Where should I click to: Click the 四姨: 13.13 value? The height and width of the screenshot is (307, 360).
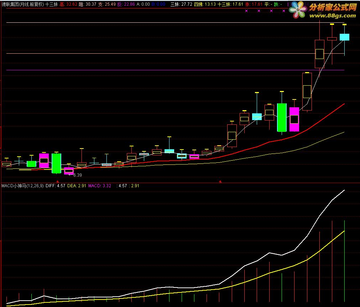tap(205, 4)
